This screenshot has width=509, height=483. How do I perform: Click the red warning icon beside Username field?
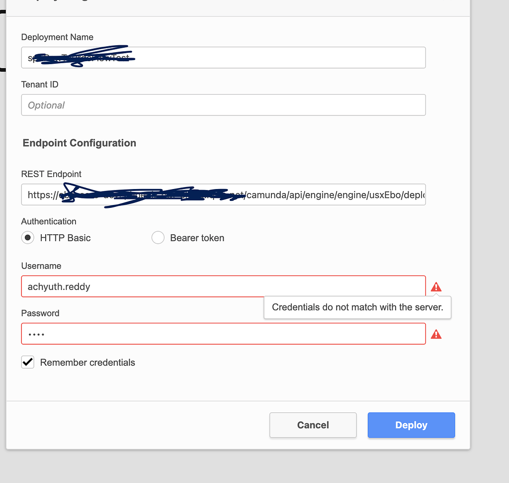pos(436,287)
